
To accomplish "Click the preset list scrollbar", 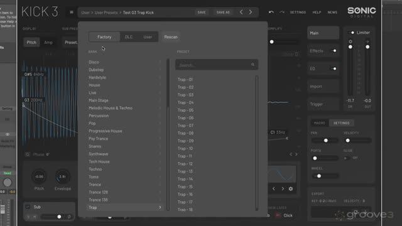I will [x=257, y=143].
